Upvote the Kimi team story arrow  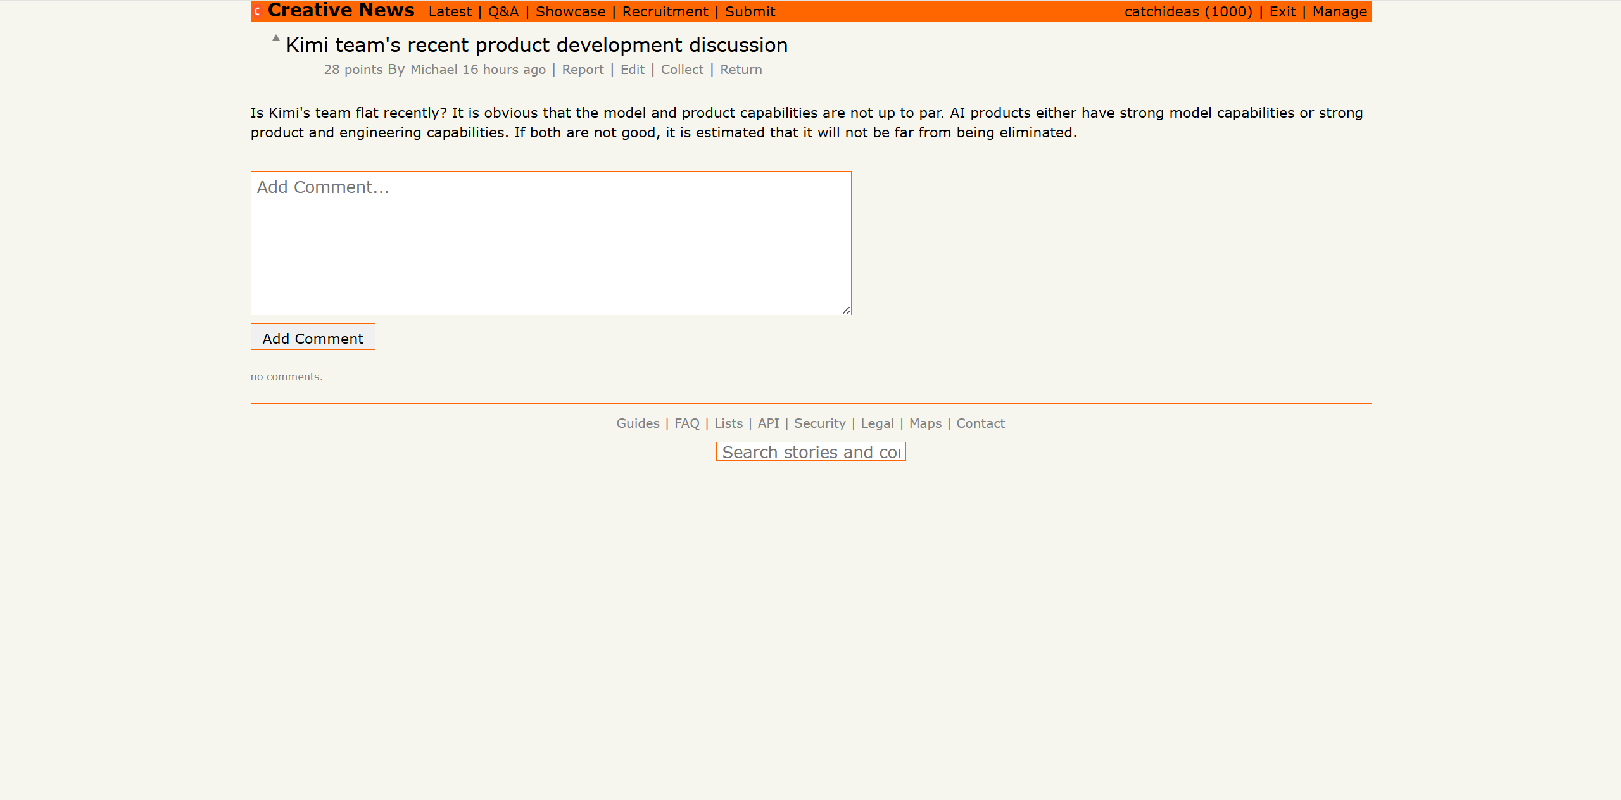pos(276,38)
